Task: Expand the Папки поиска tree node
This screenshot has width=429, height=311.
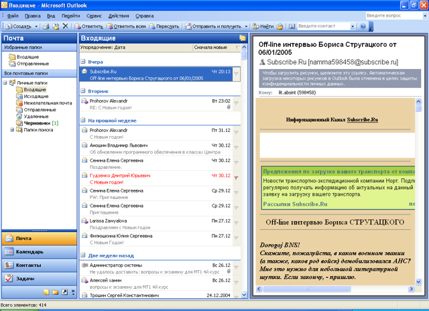Action: coord(12,129)
